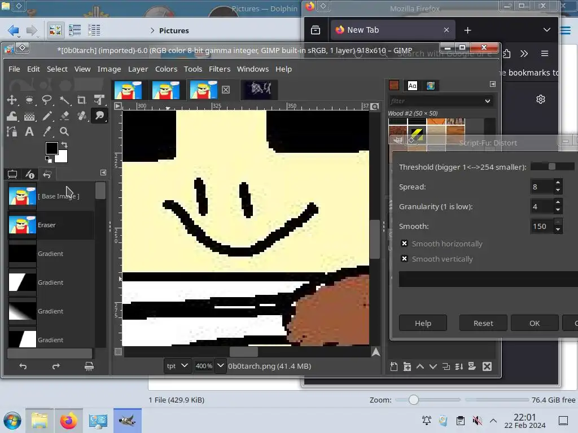Viewport: 578px width, 433px height.
Task: Select the Ellipse Select tool
Action: tap(29, 100)
